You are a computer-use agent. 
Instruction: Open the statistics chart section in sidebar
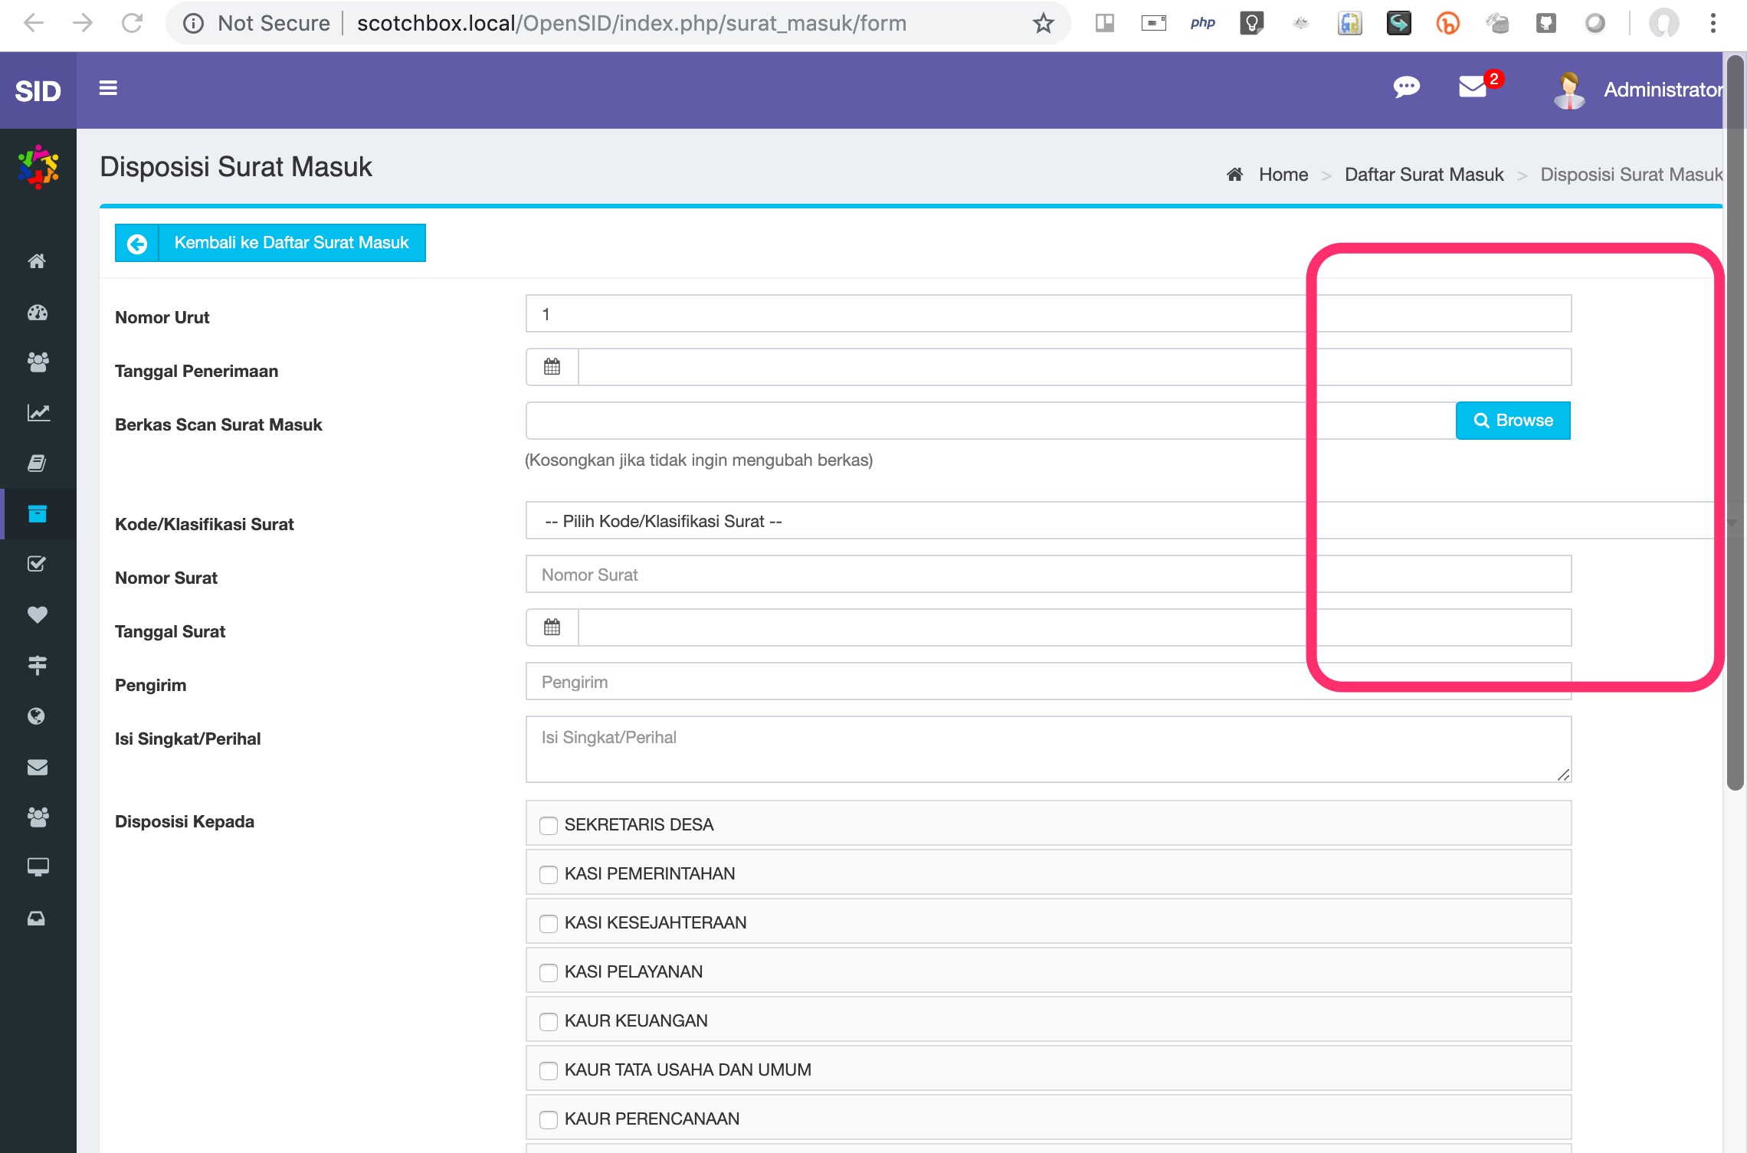(x=37, y=413)
